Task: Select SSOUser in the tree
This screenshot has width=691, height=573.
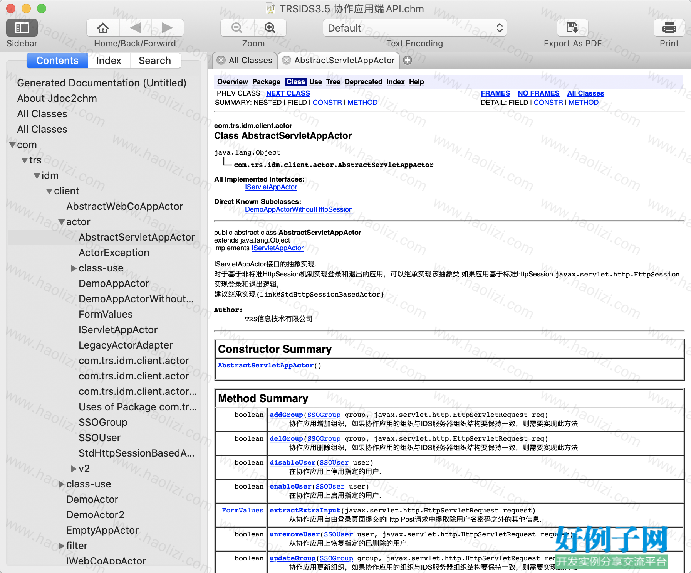Action: 100,438
